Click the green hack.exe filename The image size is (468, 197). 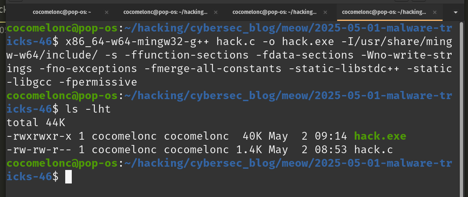380,136
